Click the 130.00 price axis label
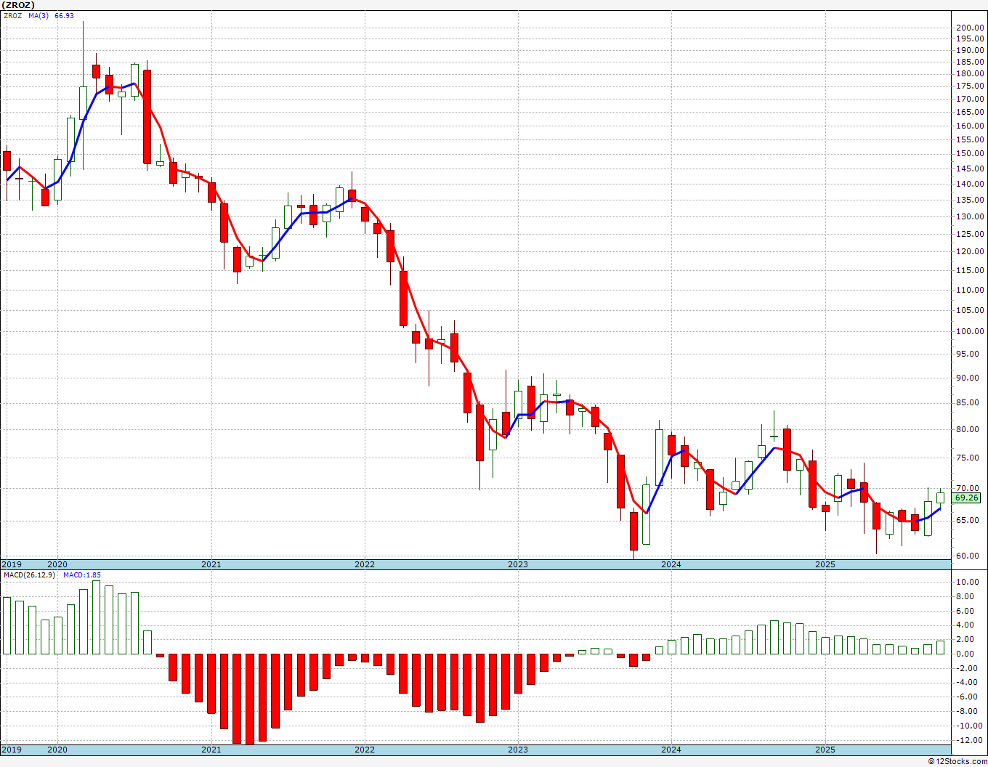This screenshot has width=988, height=767. (x=970, y=217)
